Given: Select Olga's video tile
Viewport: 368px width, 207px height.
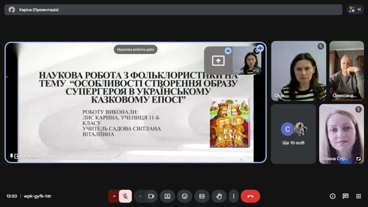Looking at the screenshot, I should (x=299, y=71).
